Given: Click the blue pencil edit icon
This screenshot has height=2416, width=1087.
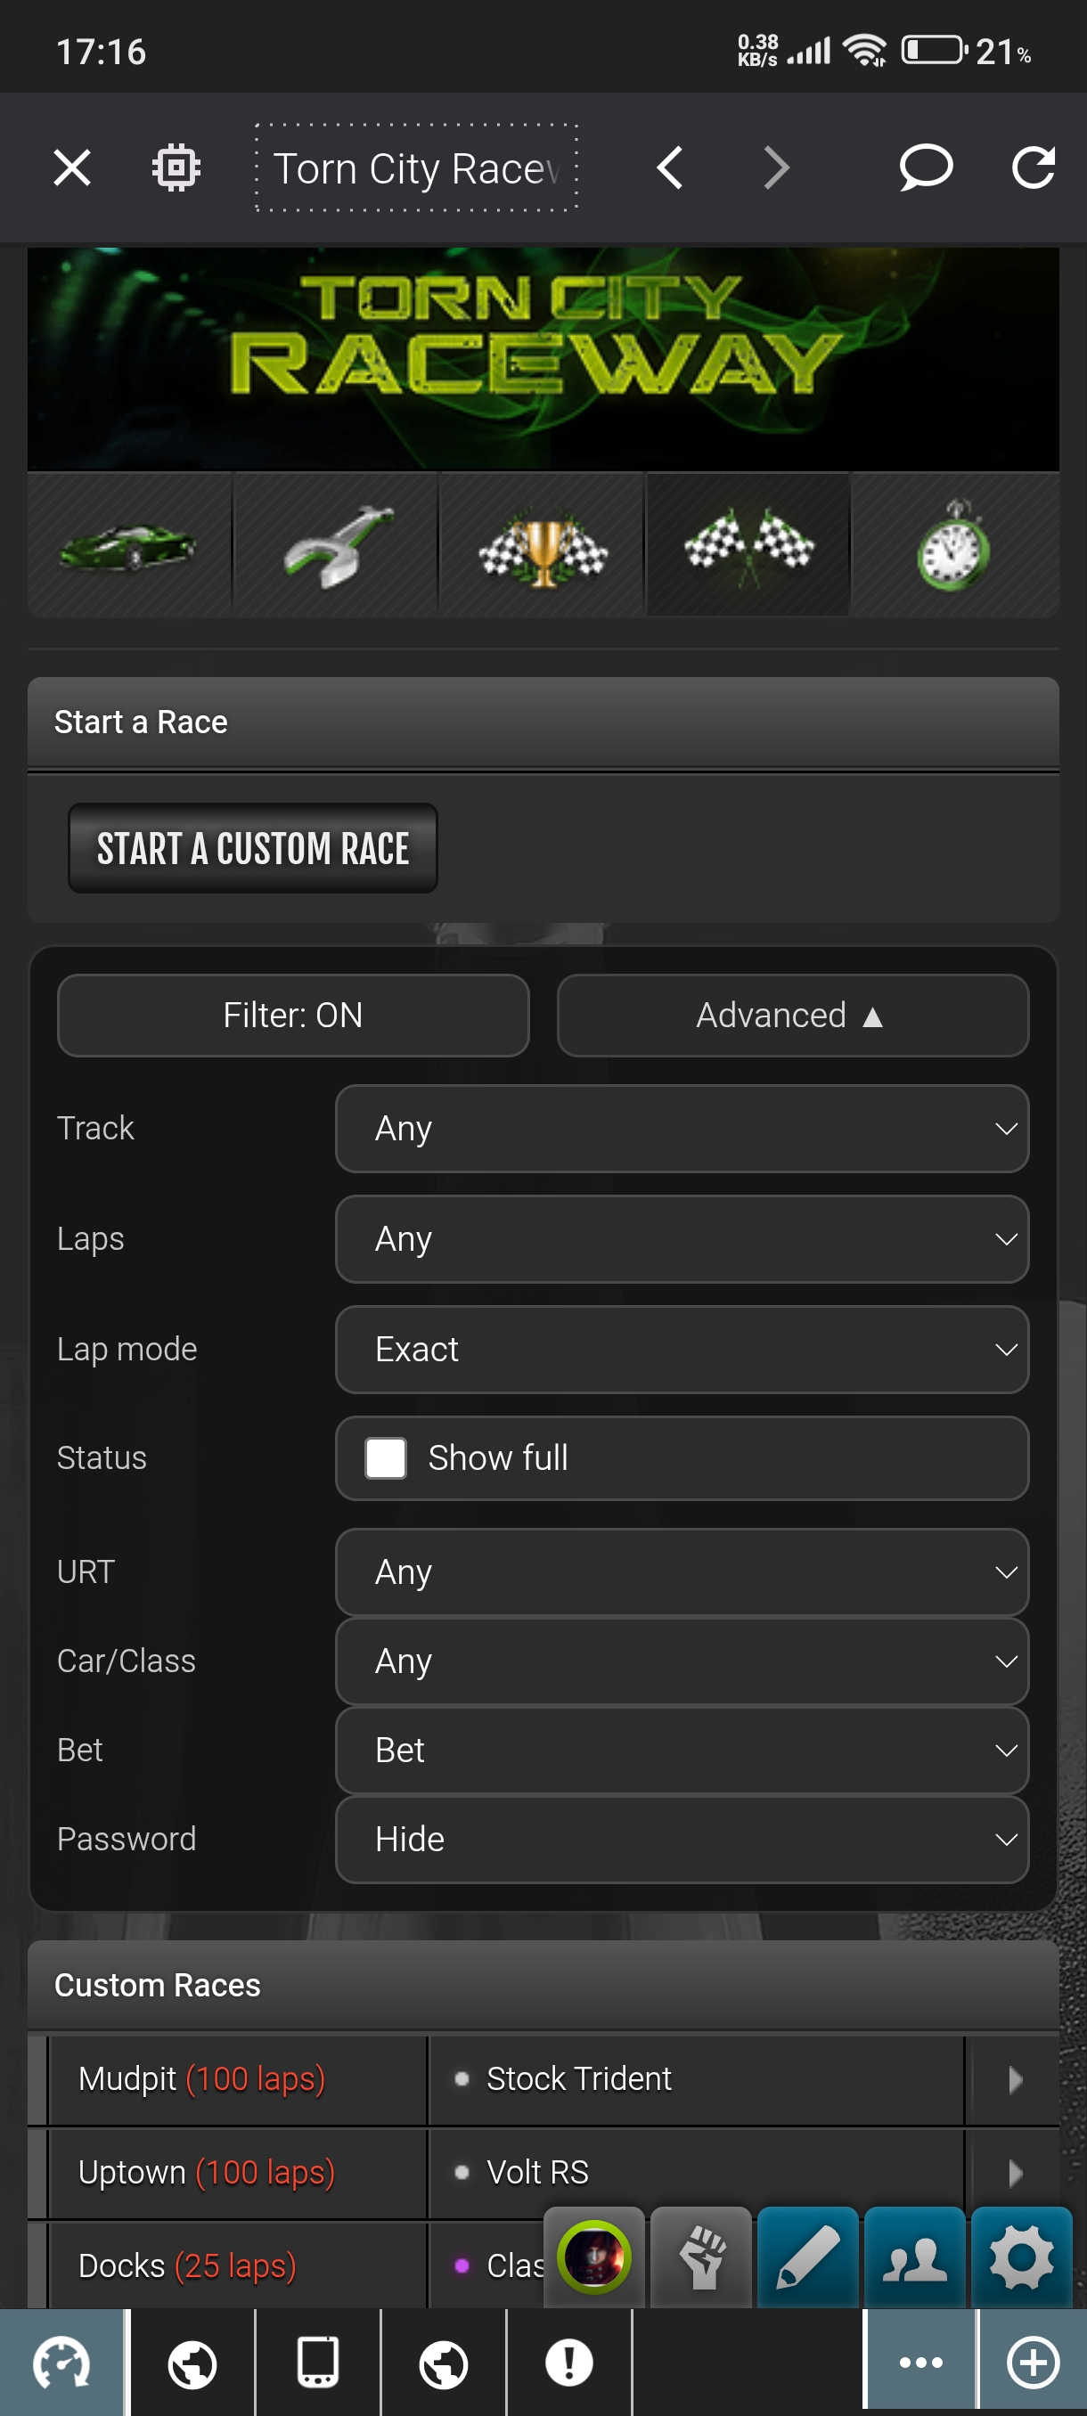Looking at the screenshot, I should point(807,2257).
